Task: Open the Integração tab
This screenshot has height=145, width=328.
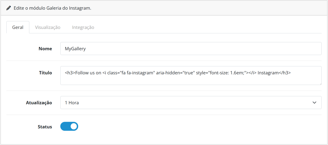Action: (83, 27)
